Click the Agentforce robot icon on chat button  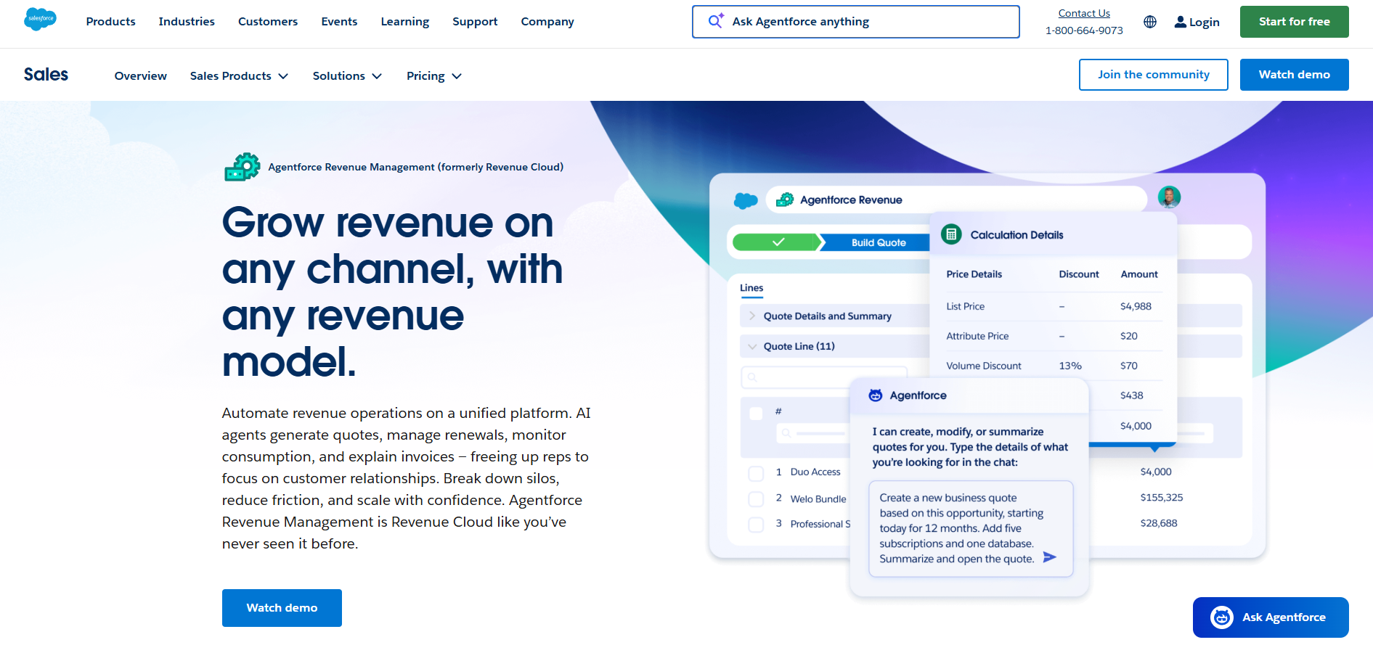(x=1222, y=617)
